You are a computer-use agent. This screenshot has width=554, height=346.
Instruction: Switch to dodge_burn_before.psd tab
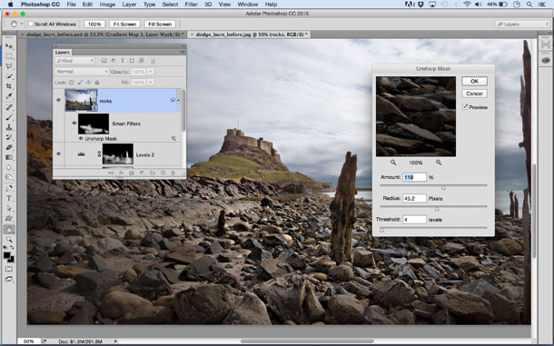[x=103, y=35]
